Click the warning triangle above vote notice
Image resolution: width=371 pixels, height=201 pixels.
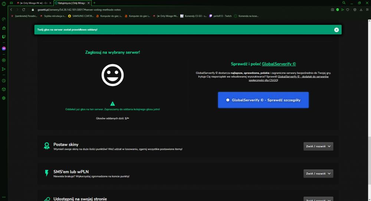tap(113, 103)
